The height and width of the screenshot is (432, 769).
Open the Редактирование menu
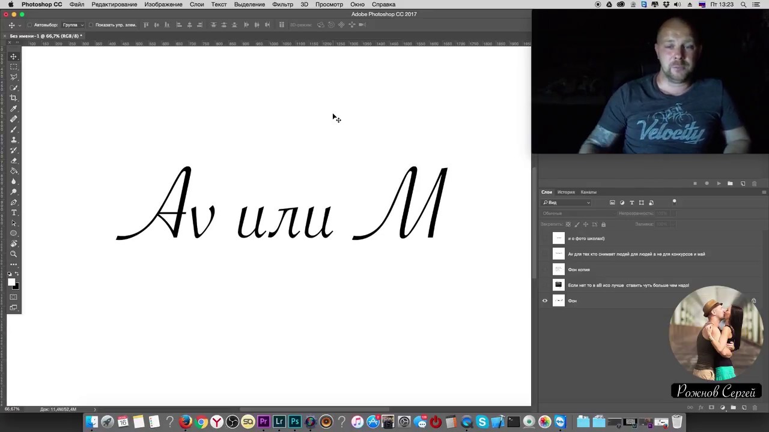(114, 4)
